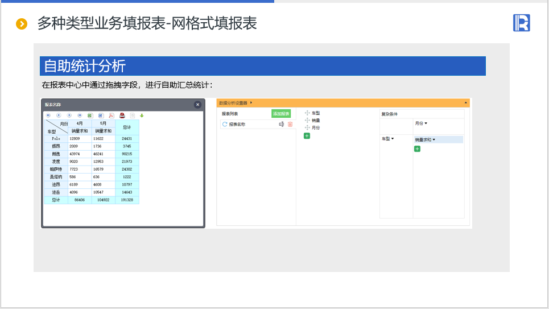This screenshot has height=309, width=549.
Task: Add a new field with green plus under 月份
Action: point(307,135)
